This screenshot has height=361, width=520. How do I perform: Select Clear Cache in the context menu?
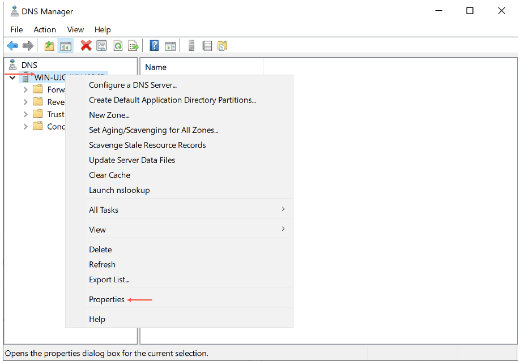109,175
